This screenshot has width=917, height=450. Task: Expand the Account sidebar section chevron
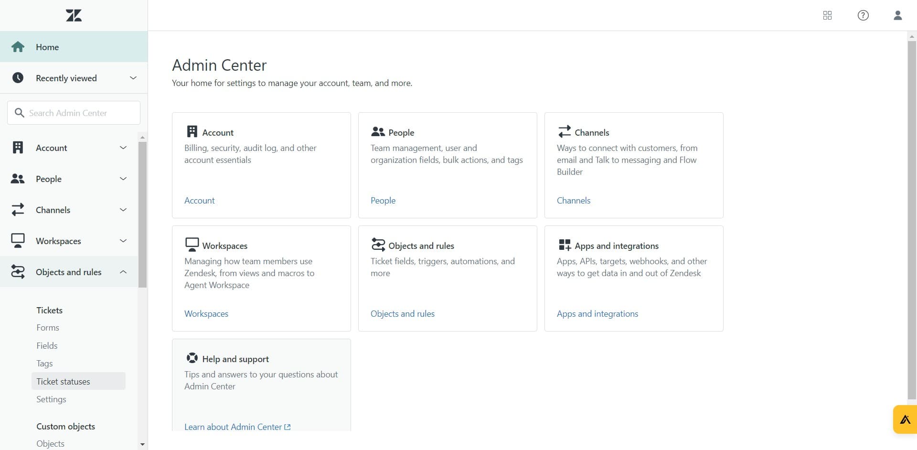(123, 148)
